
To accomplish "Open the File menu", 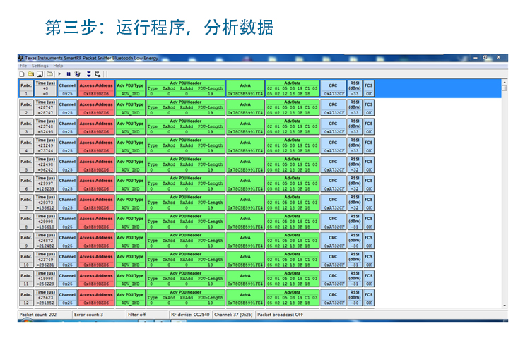I will pyautogui.click(x=23, y=66).
